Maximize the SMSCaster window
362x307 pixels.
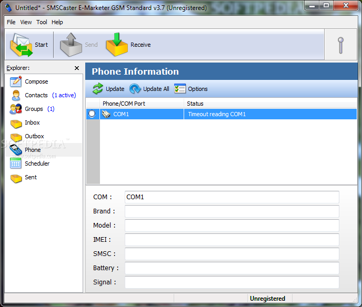coord(326,6)
